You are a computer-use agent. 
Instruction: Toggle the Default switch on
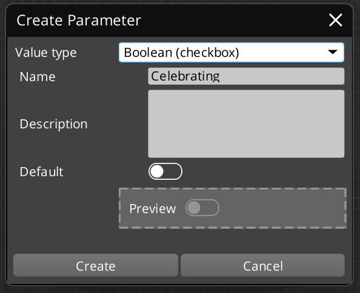point(165,171)
